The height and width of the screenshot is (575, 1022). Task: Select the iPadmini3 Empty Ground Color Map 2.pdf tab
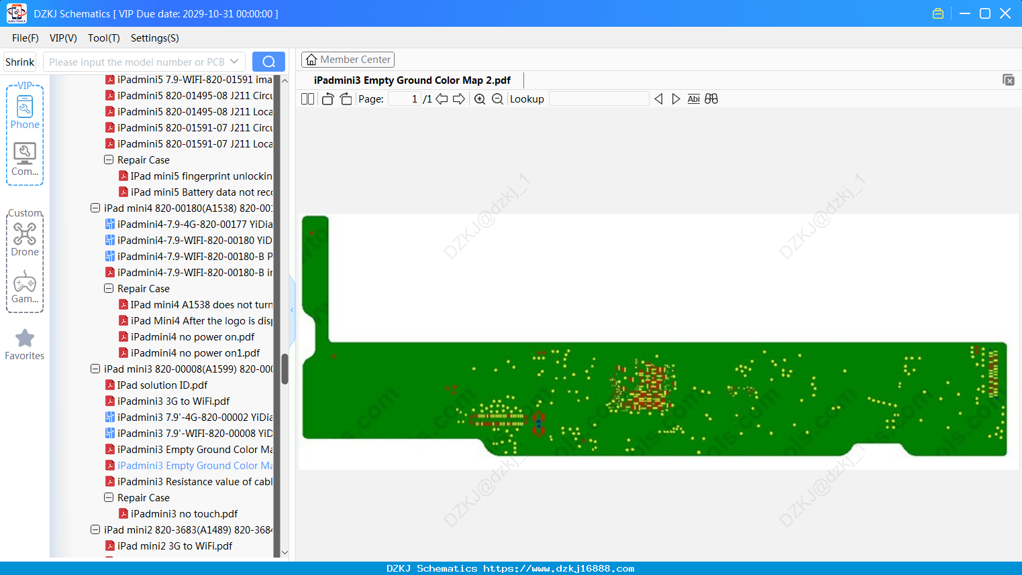click(412, 80)
